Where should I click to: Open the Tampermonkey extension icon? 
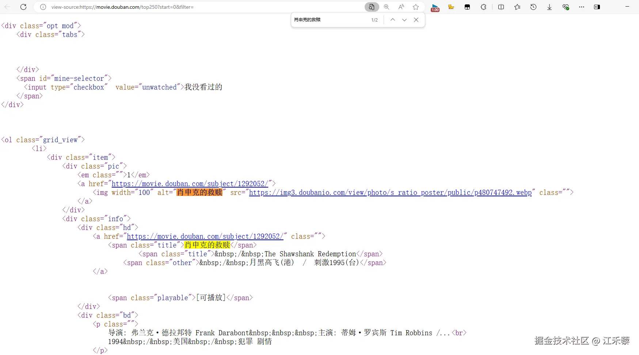click(467, 7)
